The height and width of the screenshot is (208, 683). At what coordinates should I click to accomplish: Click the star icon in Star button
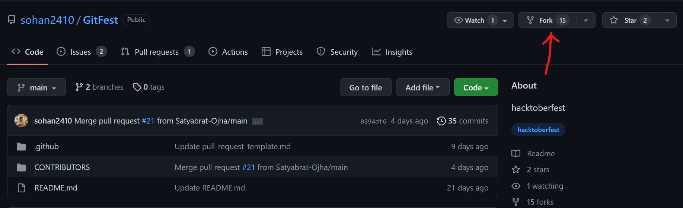614,20
